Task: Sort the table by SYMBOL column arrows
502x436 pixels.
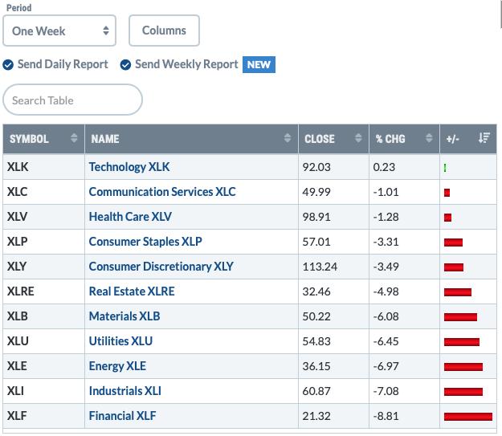Action: (x=74, y=138)
